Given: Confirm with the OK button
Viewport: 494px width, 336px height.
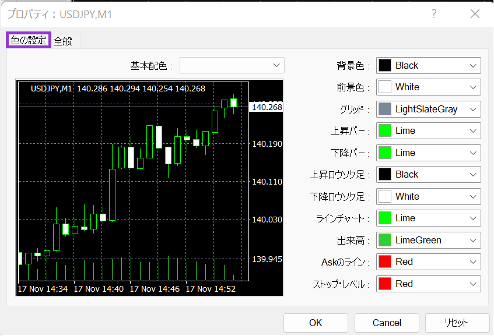Looking at the screenshot, I should click(316, 323).
